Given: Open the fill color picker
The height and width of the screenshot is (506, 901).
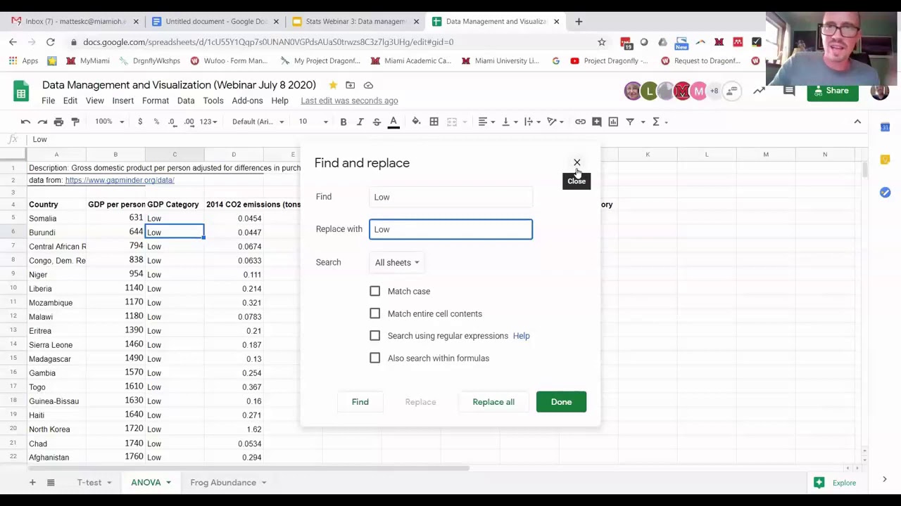Looking at the screenshot, I should (416, 122).
